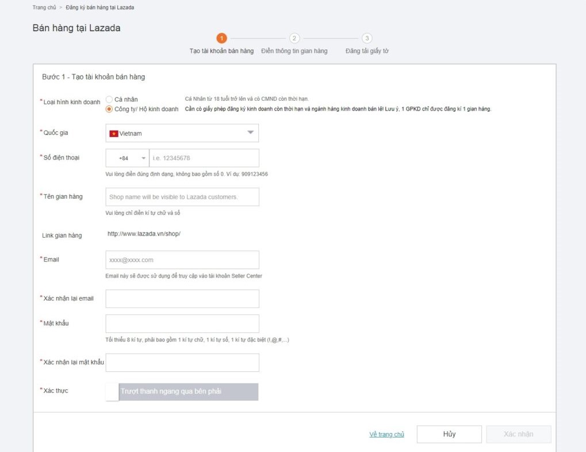Select the Điền thông tin gian hàng step
586x452 pixels.
coord(294,51)
